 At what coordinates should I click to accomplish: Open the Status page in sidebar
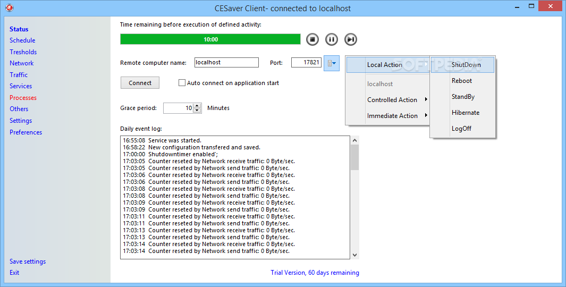pos(19,29)
